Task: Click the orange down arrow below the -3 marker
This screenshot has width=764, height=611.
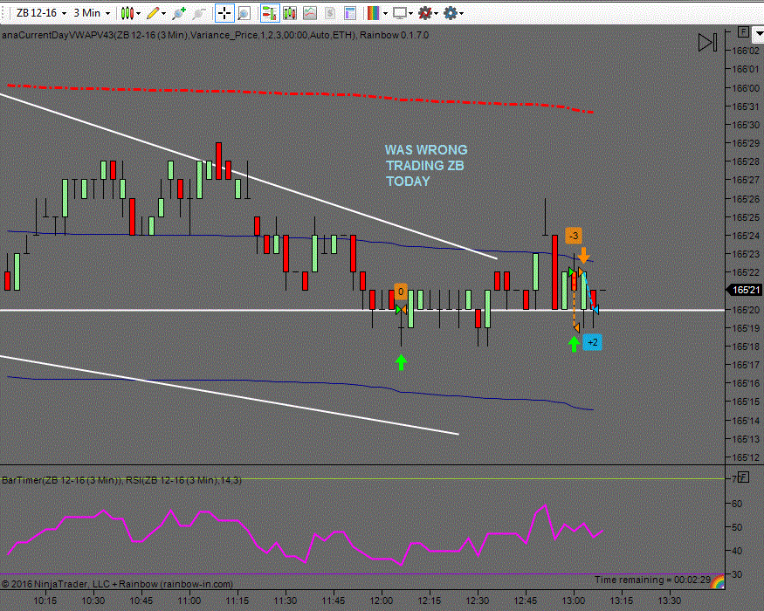Action: [583, 256]
